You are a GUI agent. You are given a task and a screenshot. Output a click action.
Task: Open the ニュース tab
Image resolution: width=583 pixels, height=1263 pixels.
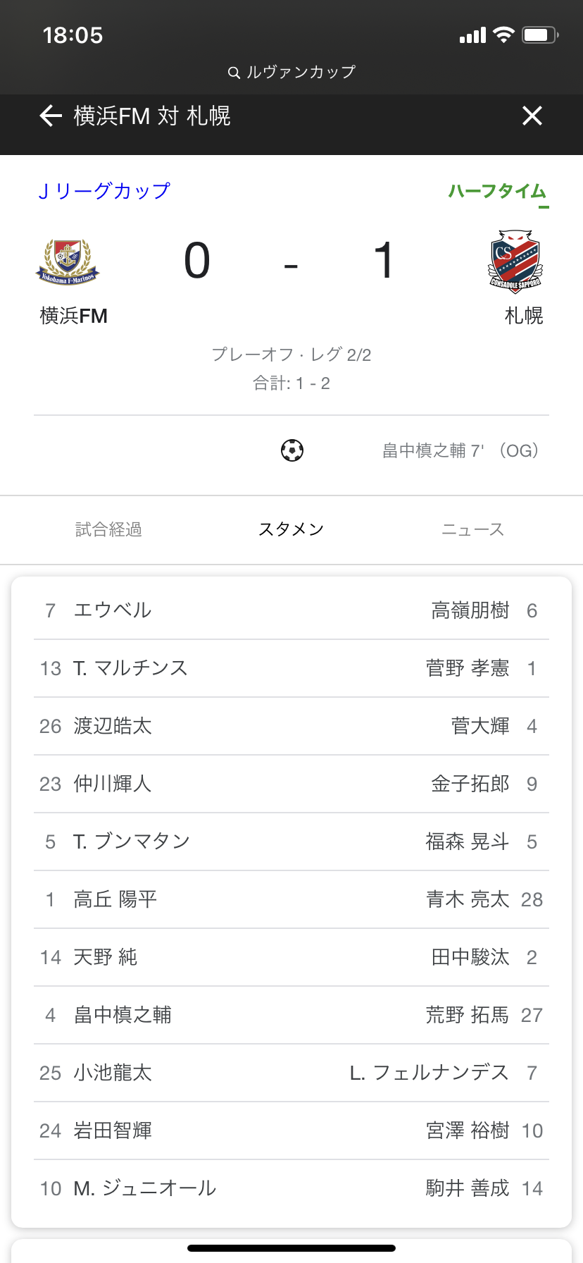[472, 529]
